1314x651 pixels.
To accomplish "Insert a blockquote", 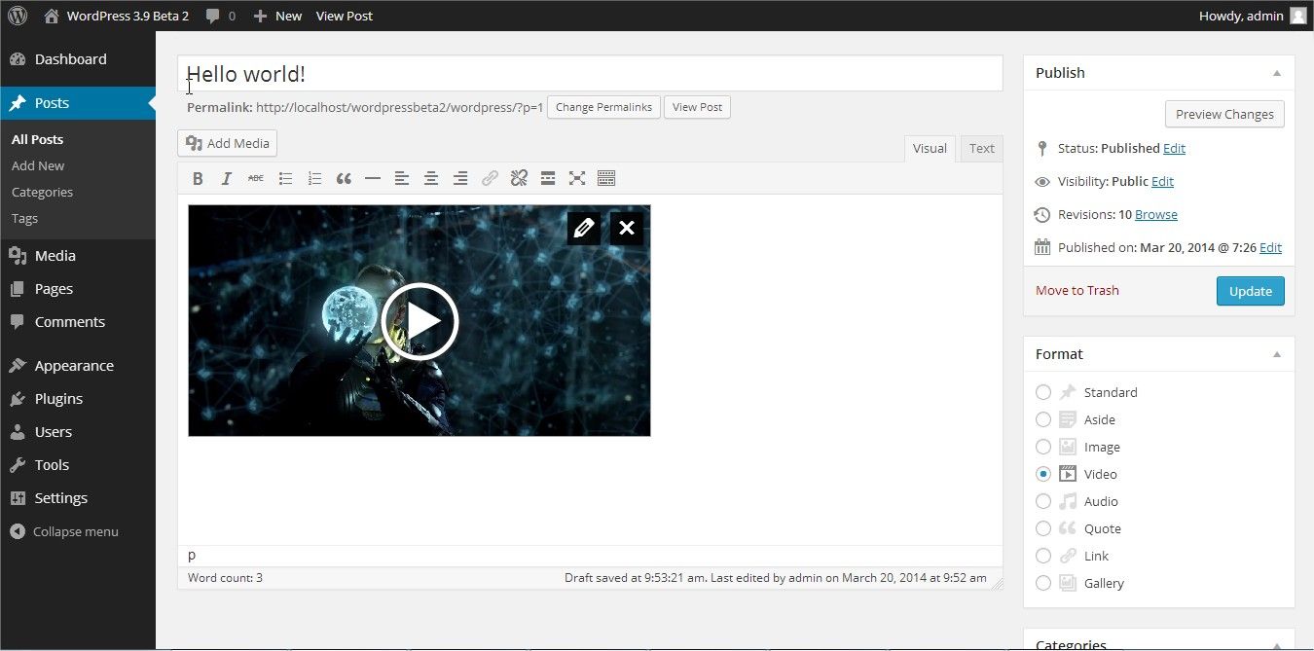I will pyautogui.click(x=344, y=178).
